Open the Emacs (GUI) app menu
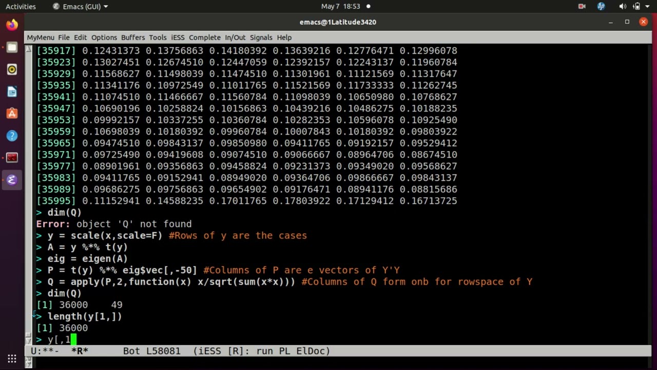 tap(81, 6)
